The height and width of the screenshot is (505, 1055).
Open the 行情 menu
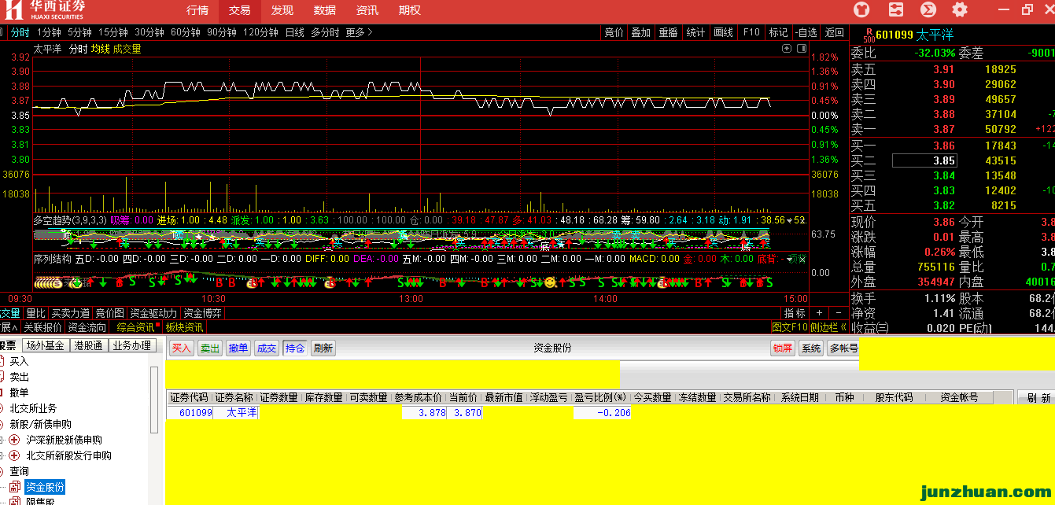point(197,10)
